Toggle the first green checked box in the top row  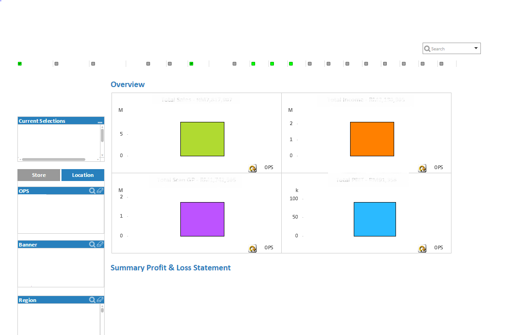pos(20,64)
